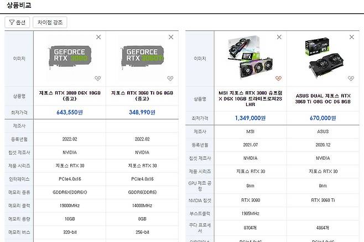Select the GDDR6X(DDR6X) memory type cell
364x242 pixels.
tap(70, 192)
